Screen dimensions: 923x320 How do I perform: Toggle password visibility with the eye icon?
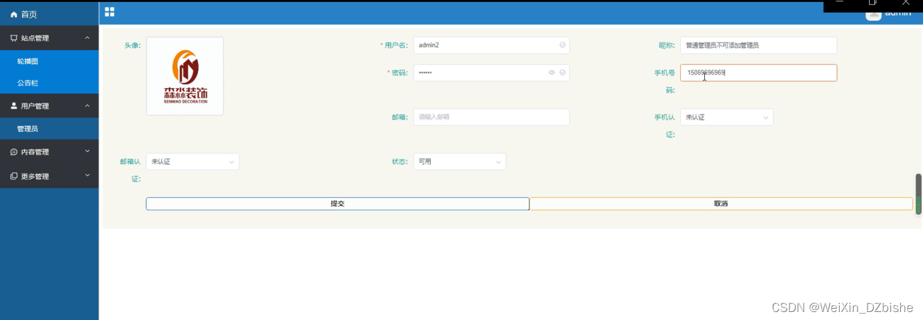pyautogui.click(x=552, y=73)
